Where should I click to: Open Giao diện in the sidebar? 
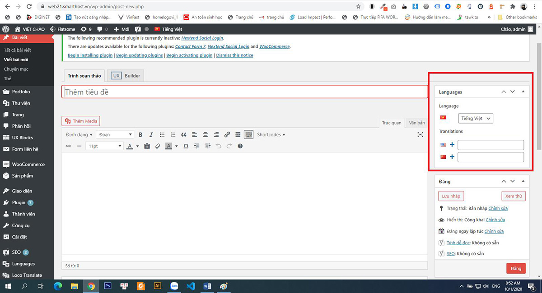[27, 191]
